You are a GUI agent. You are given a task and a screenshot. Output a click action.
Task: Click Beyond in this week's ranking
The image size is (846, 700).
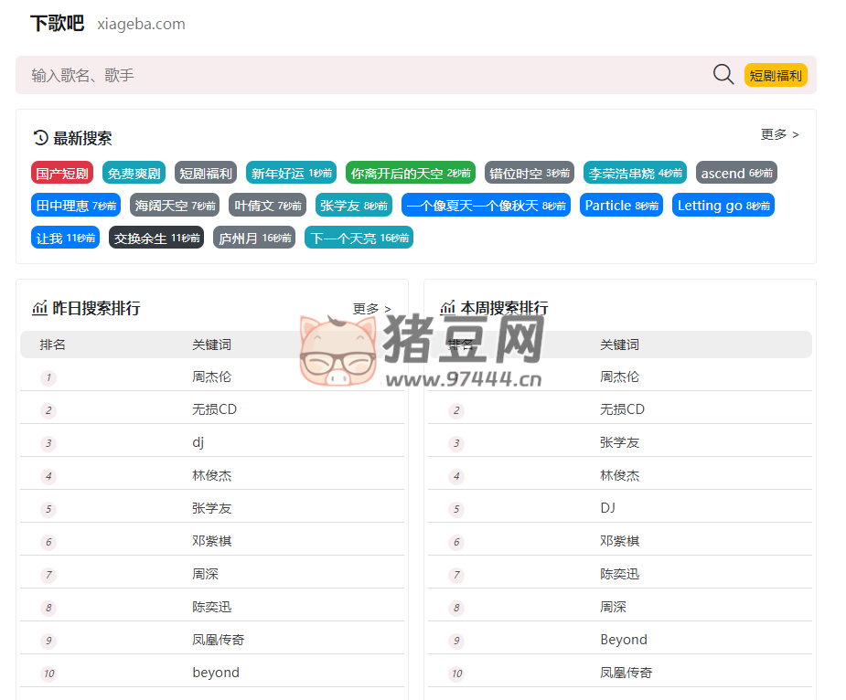(624, 639)
